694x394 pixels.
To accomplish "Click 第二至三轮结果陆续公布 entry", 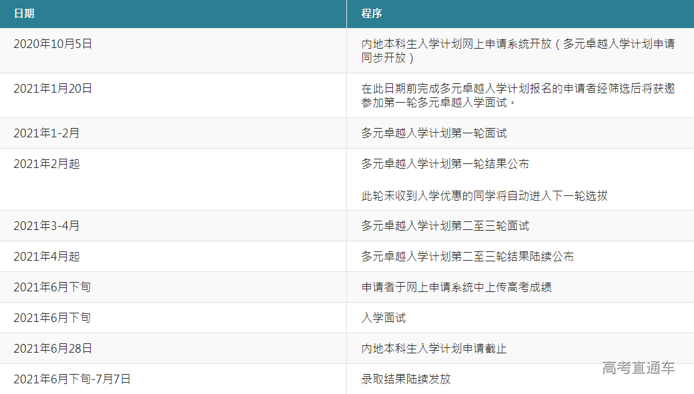I will (467, 257).
